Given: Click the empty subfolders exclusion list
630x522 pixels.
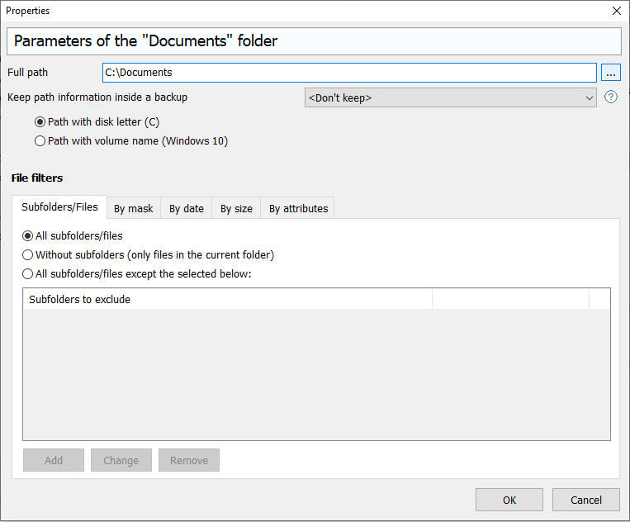Looking at the screenshot, I should (x=316, y=374).
